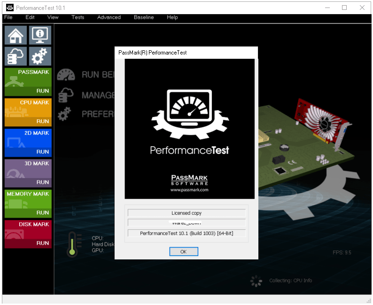The image size is (373, 305).
Task: Click the Licensed copy field
Action: tap(187, 213)
